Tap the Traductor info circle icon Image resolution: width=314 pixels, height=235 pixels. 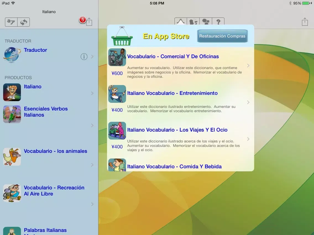click(x=84, y=57)
